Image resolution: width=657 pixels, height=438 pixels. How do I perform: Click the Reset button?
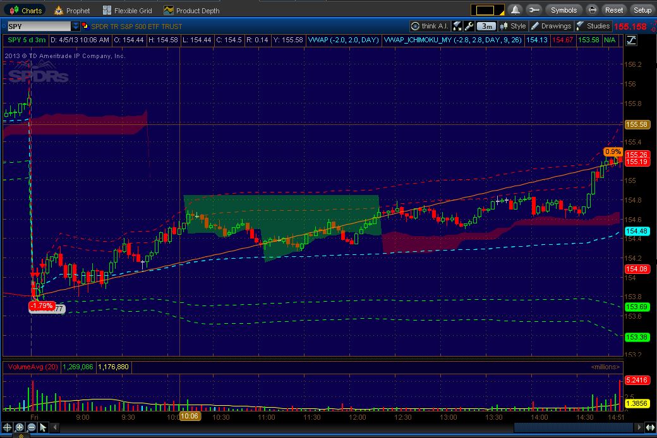coord(614,10)
